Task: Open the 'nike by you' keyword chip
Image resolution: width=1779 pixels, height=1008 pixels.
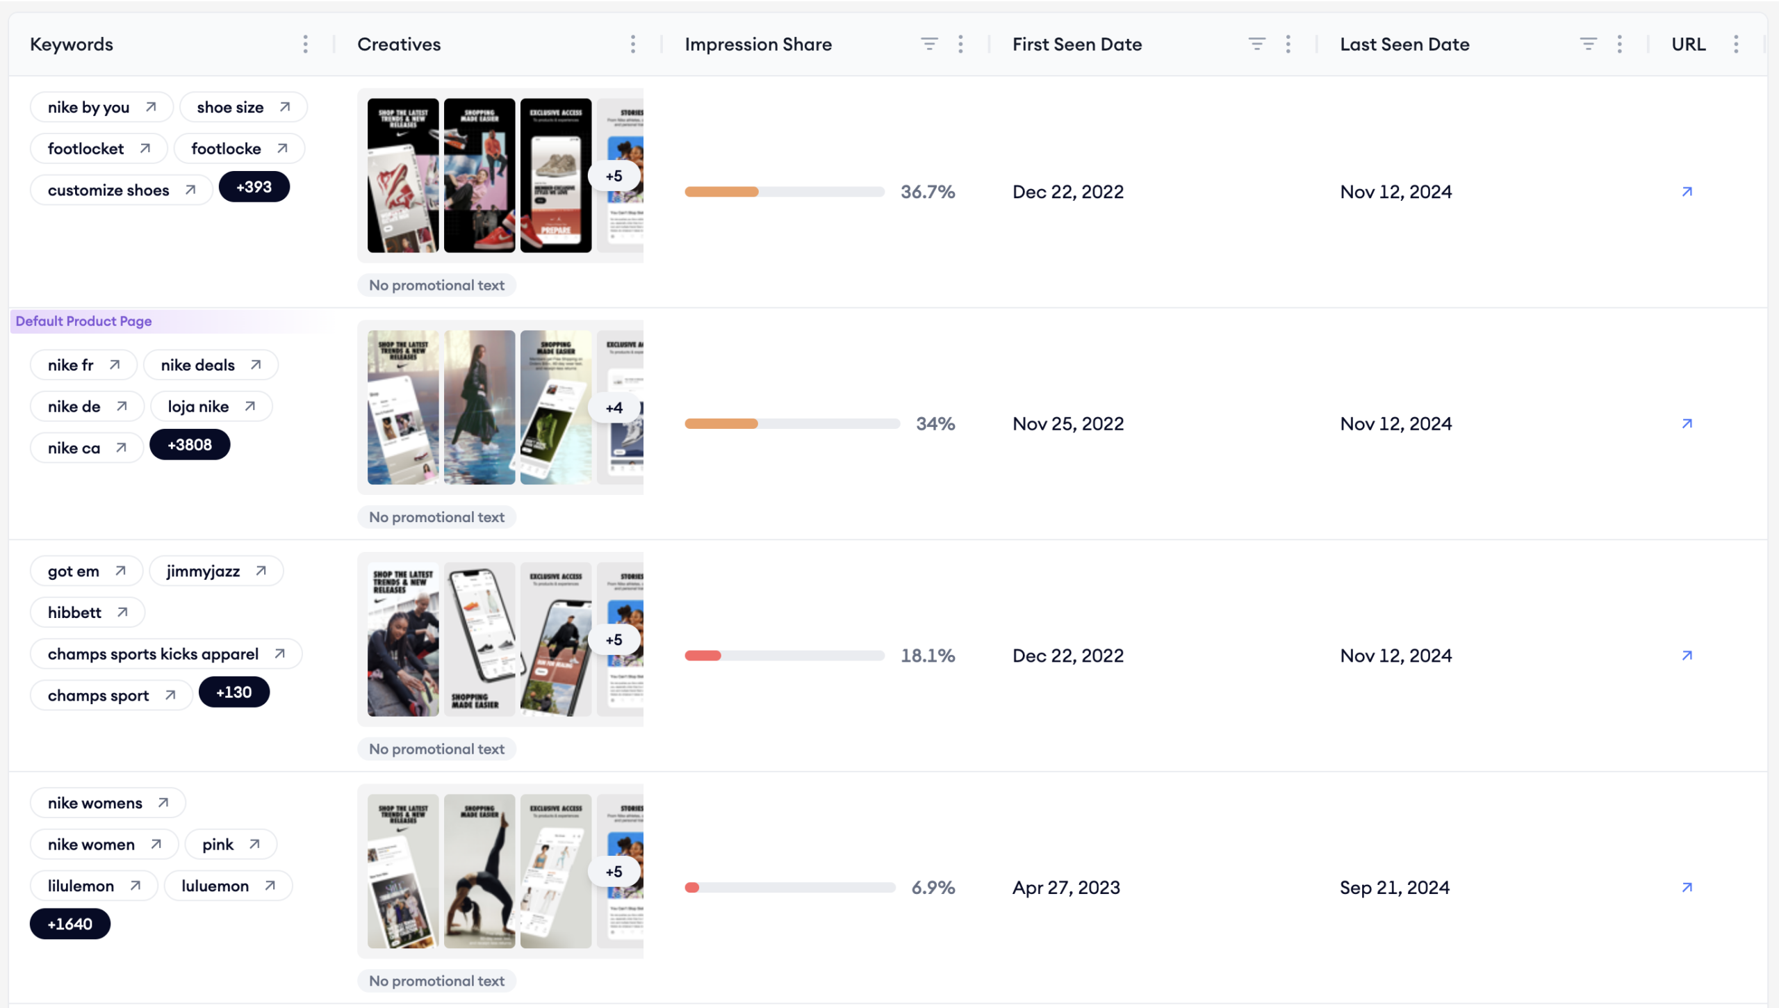Action: pyautogui.click(x=101, y=107)
